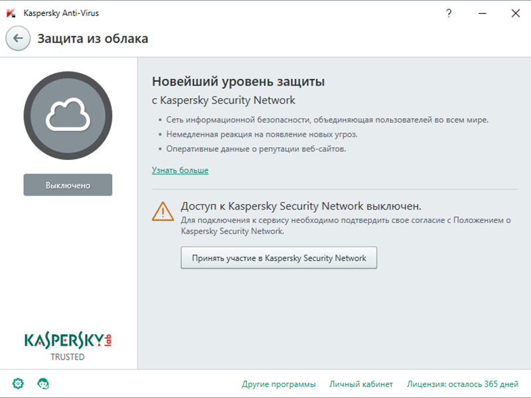Screen dimensions: 531x398
Task: Close the Kaspersky Anti-Virus window
Action: pos(515,13)
